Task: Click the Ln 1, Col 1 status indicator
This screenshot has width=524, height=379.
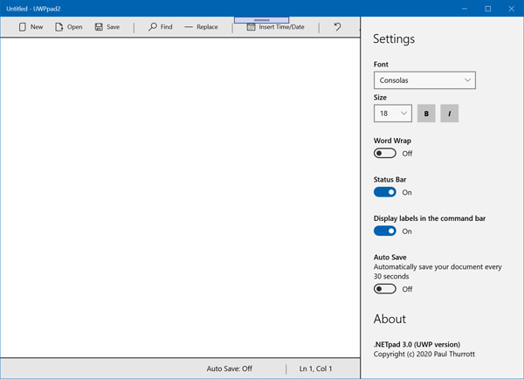Action: [315, 369]
